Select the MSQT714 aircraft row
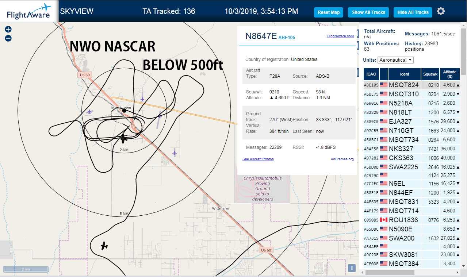The image size is (467, 277). [412, 211]
